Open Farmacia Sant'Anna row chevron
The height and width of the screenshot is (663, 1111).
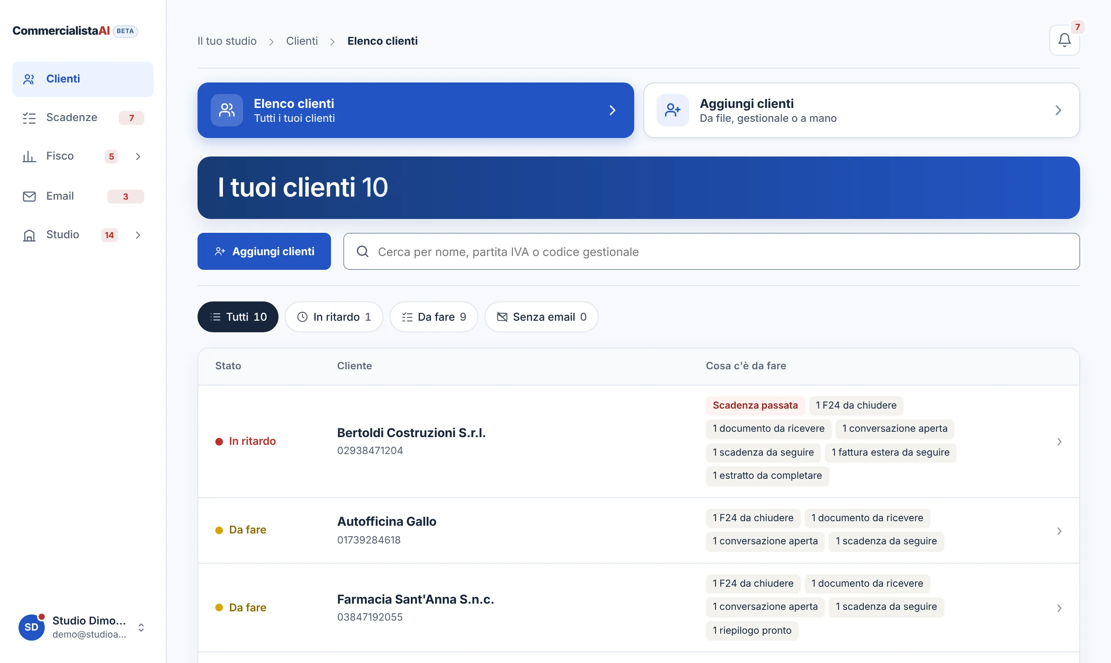click(1059, 608)
